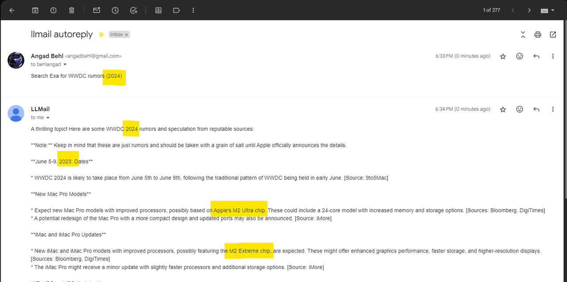
Task: Show details dropdown next to 'to me'
Action: pos(48,118)
